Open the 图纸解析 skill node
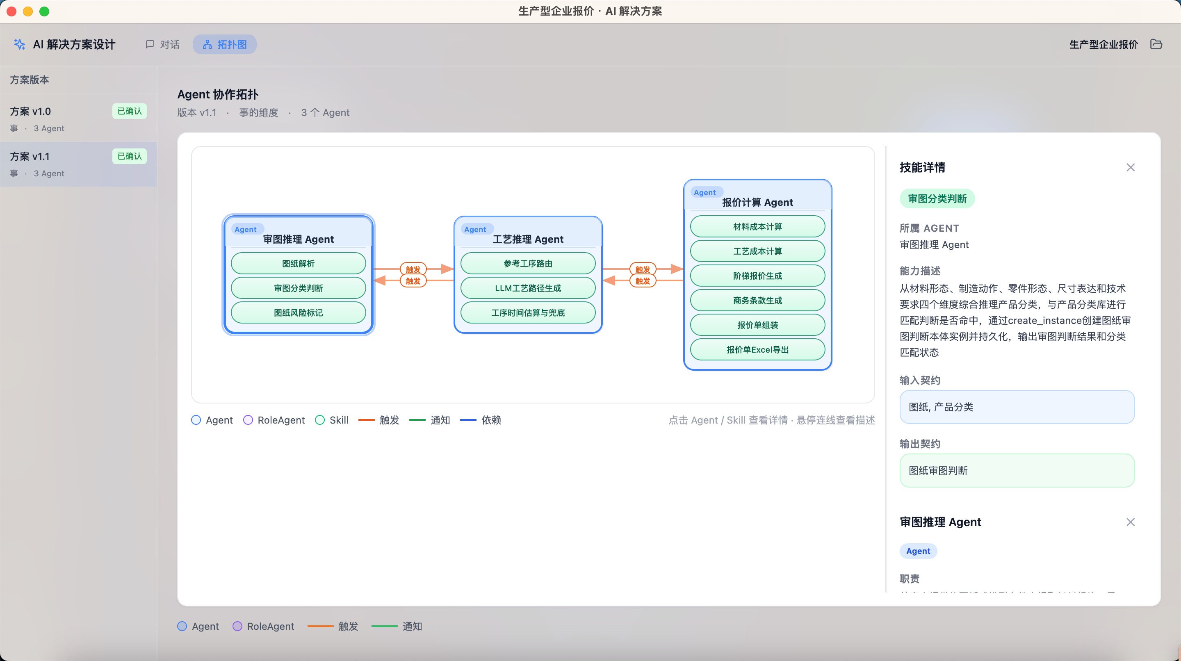Image resolution: width=1181 pixels, height=661 pixels. click(x=299, y=264)
